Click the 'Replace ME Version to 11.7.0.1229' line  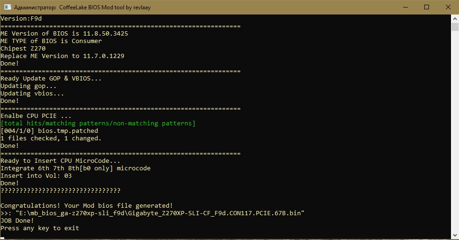62,56
